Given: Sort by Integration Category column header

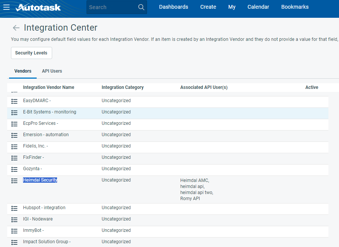Looking at the screenshot, I should (x=122, y=87).
